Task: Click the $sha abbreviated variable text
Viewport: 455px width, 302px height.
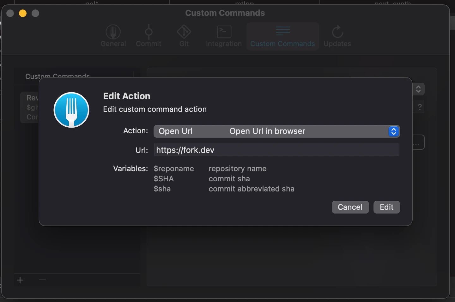Action: [x=162, y=189]
